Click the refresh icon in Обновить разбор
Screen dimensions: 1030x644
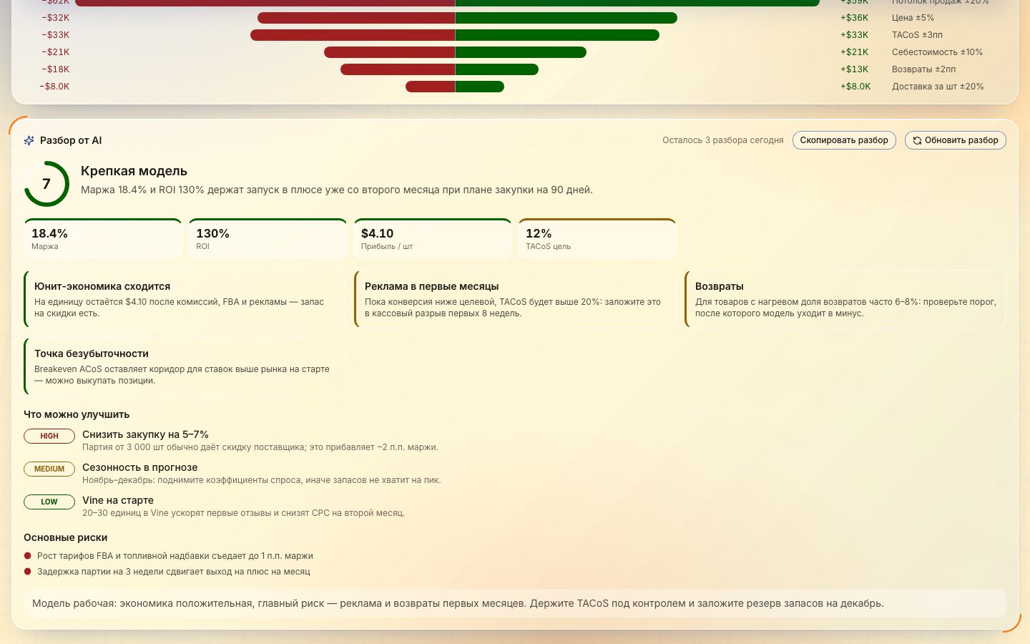917,140
